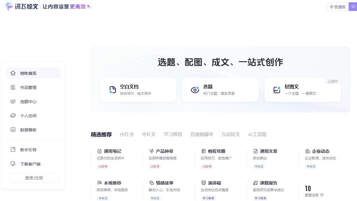Select the 学习教育 tab
The width and height of the screenshot is (357, 201).
tap(173, 134)
